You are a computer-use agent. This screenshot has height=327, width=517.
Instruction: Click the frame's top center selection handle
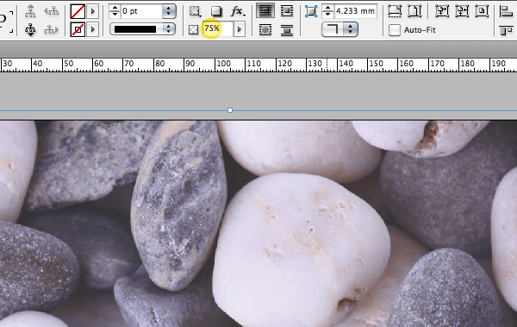tap(230, 110)
